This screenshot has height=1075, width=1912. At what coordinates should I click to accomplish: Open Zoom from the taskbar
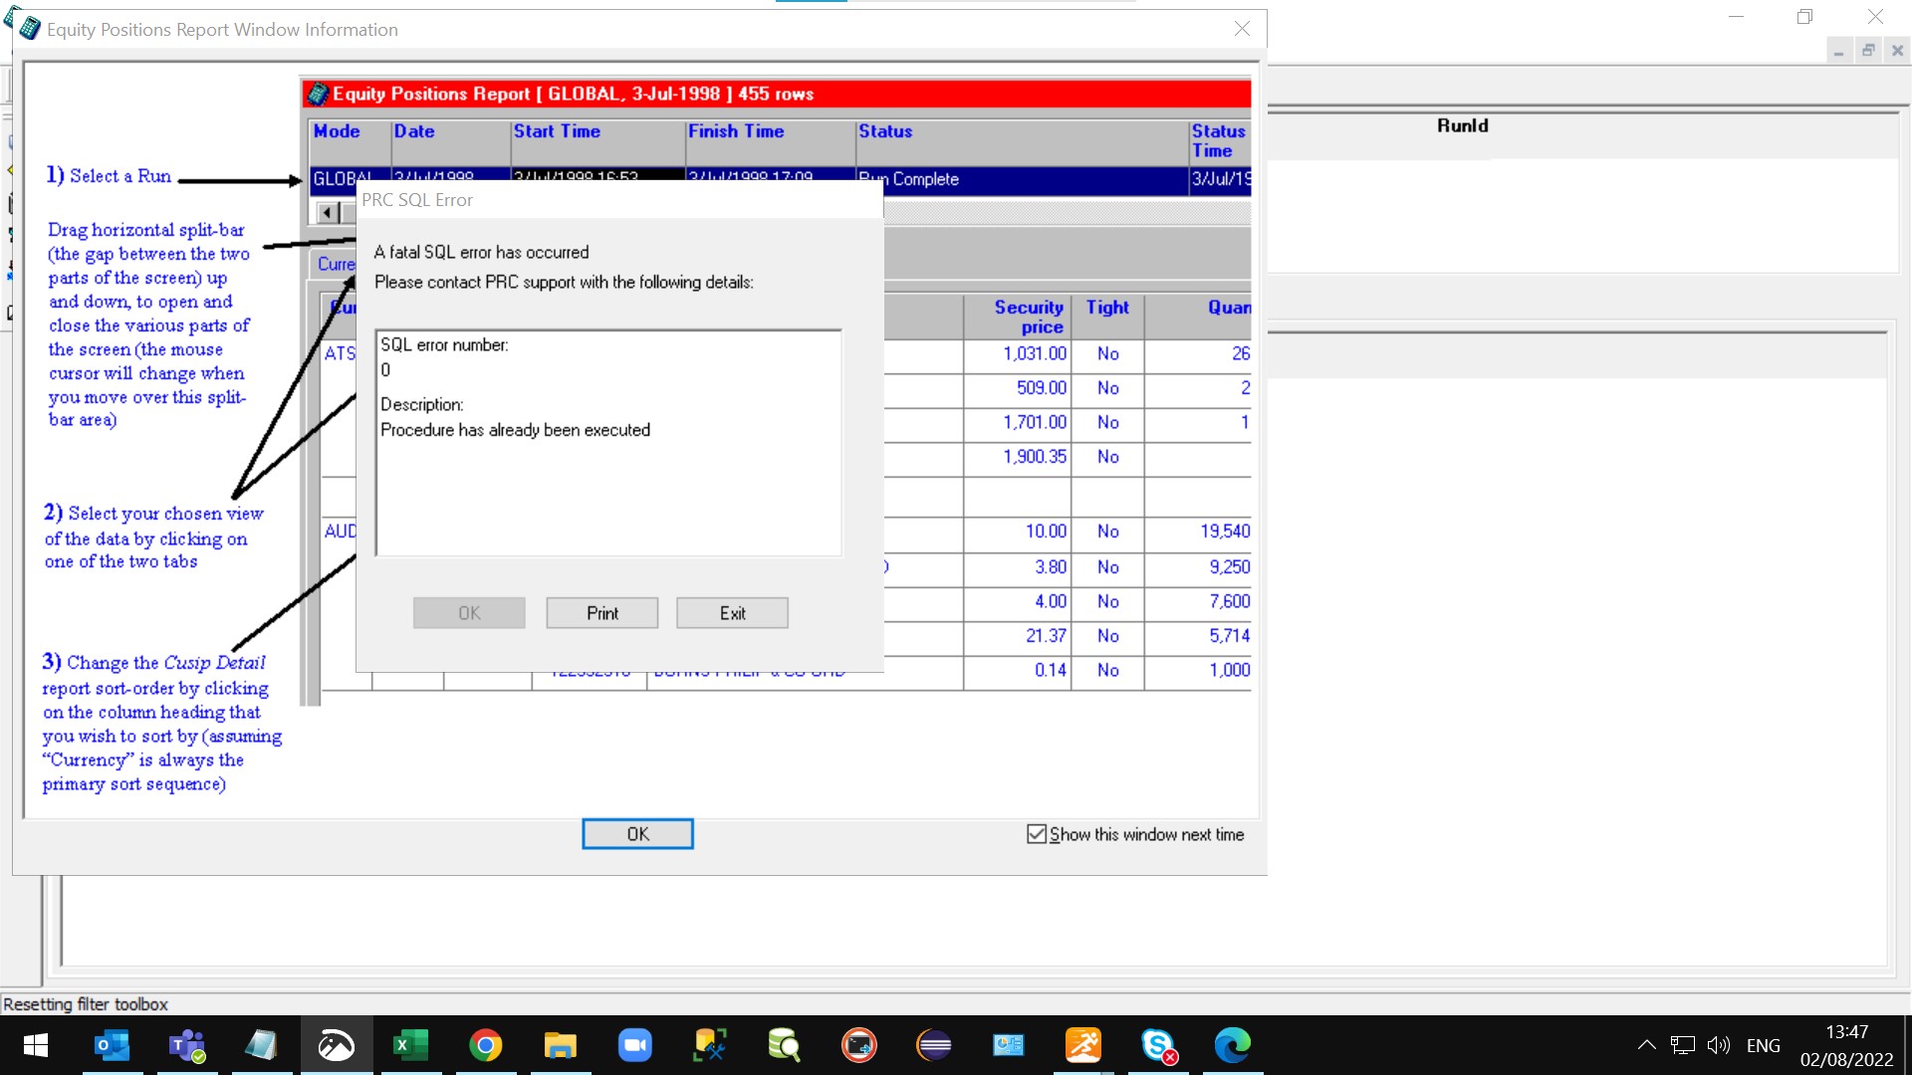tap(634, 1045)
